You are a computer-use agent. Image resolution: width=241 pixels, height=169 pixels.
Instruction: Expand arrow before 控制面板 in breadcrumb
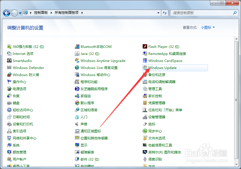[31, 13]
